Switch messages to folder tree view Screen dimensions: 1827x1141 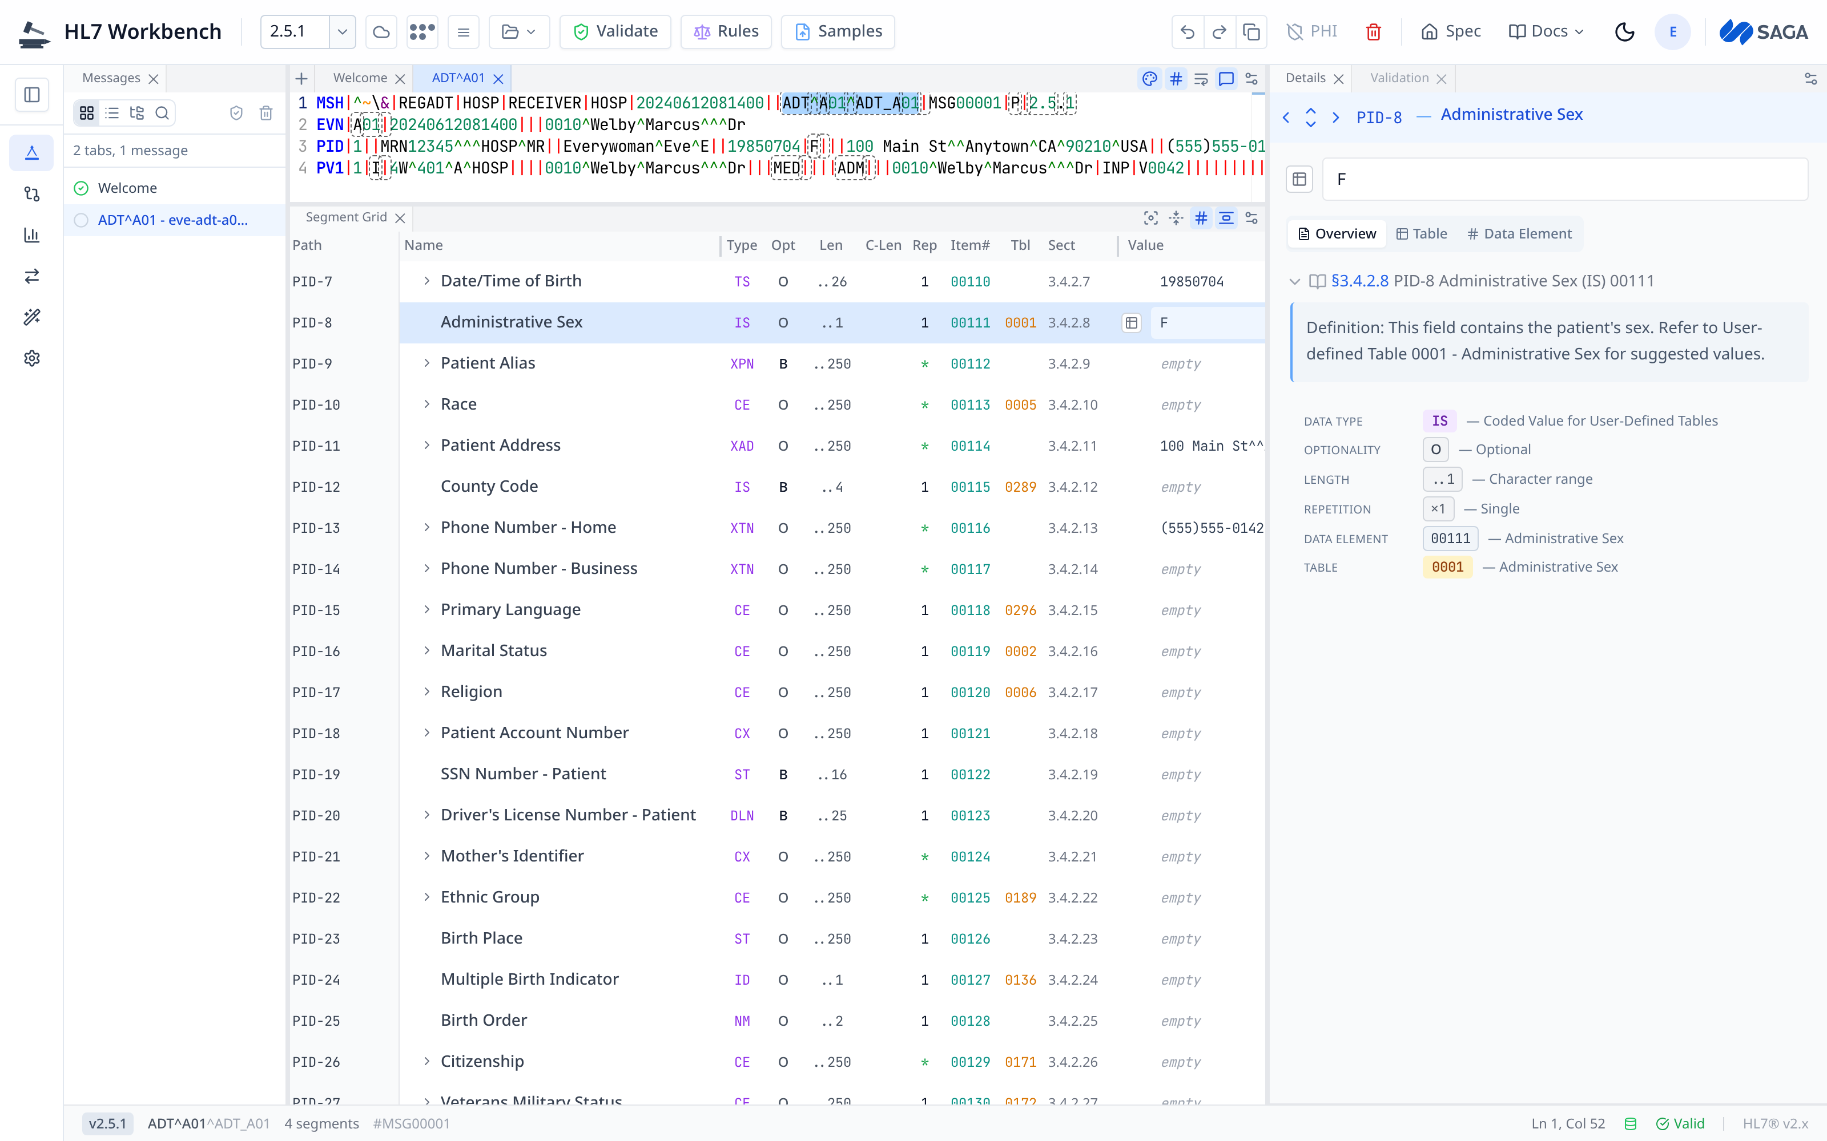136,113
